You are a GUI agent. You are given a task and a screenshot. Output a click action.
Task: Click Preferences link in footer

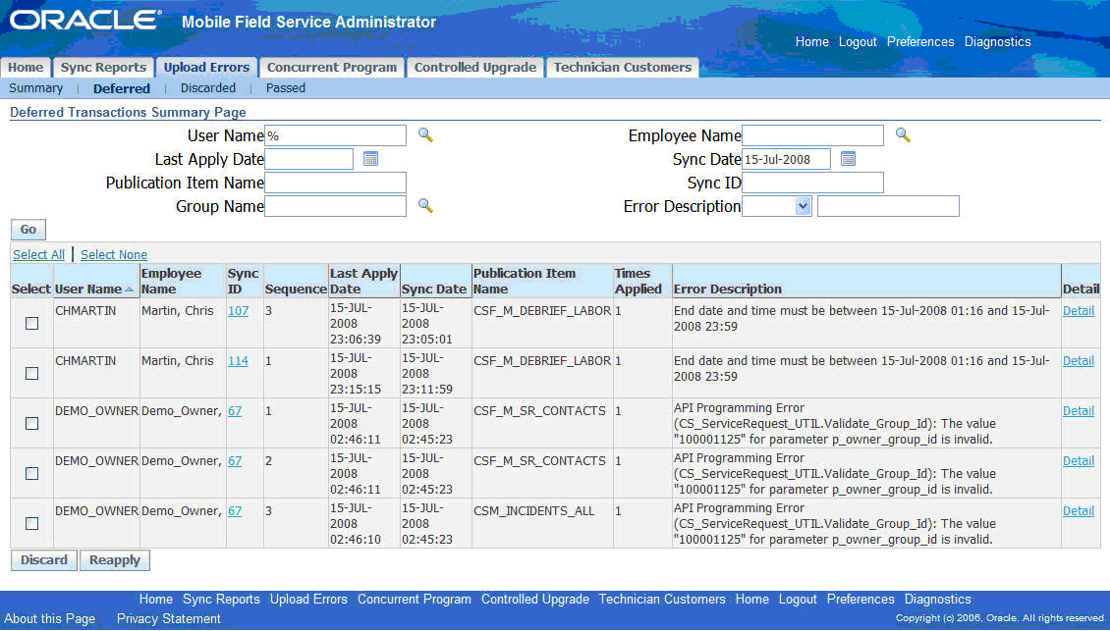(860, 599)
